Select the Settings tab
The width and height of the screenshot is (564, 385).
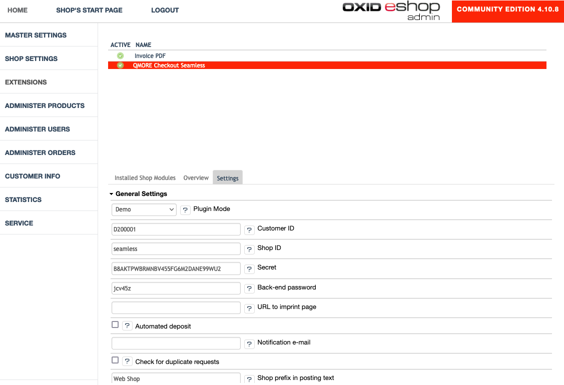click(228, 178)
